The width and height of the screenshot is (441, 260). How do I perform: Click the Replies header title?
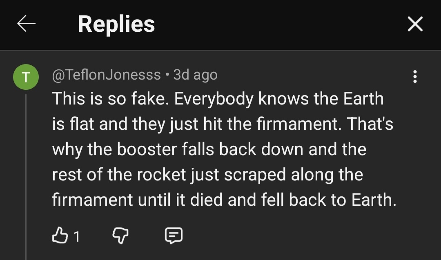(116, 24)
